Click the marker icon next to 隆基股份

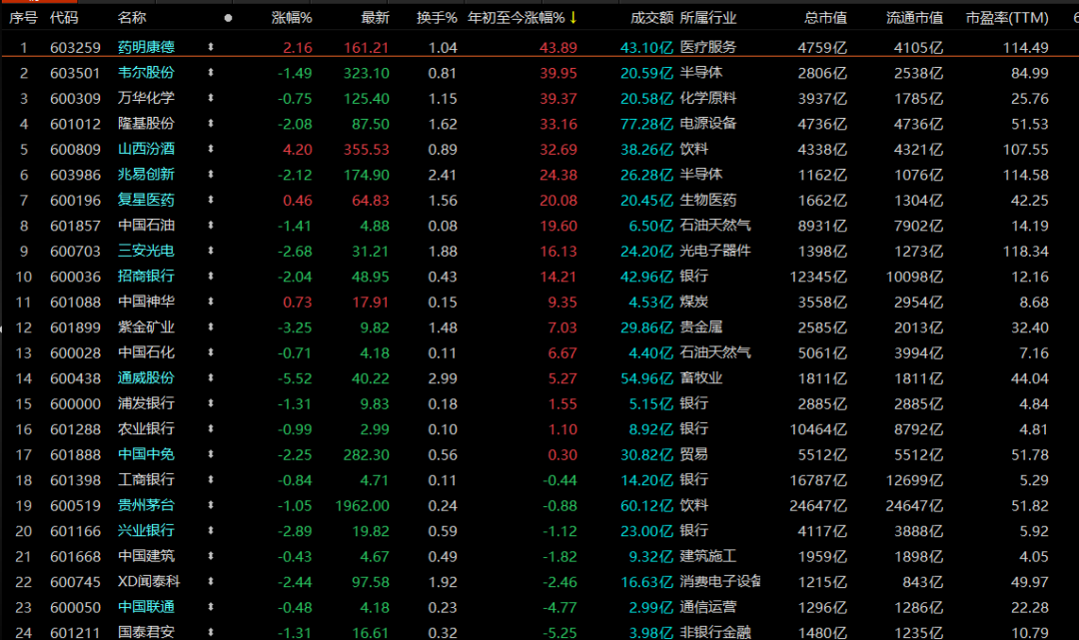click(211, 123)
